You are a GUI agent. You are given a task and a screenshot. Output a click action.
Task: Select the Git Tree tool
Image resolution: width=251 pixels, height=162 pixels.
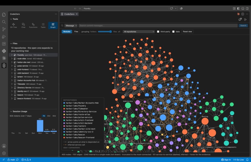(x=13, y=25)
